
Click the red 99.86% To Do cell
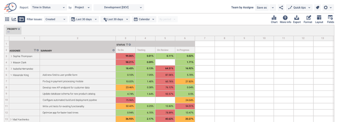125,56
